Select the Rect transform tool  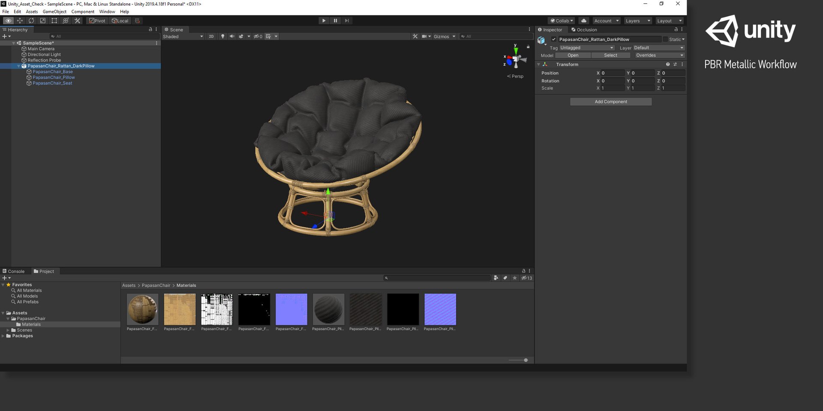coord(54,21)
